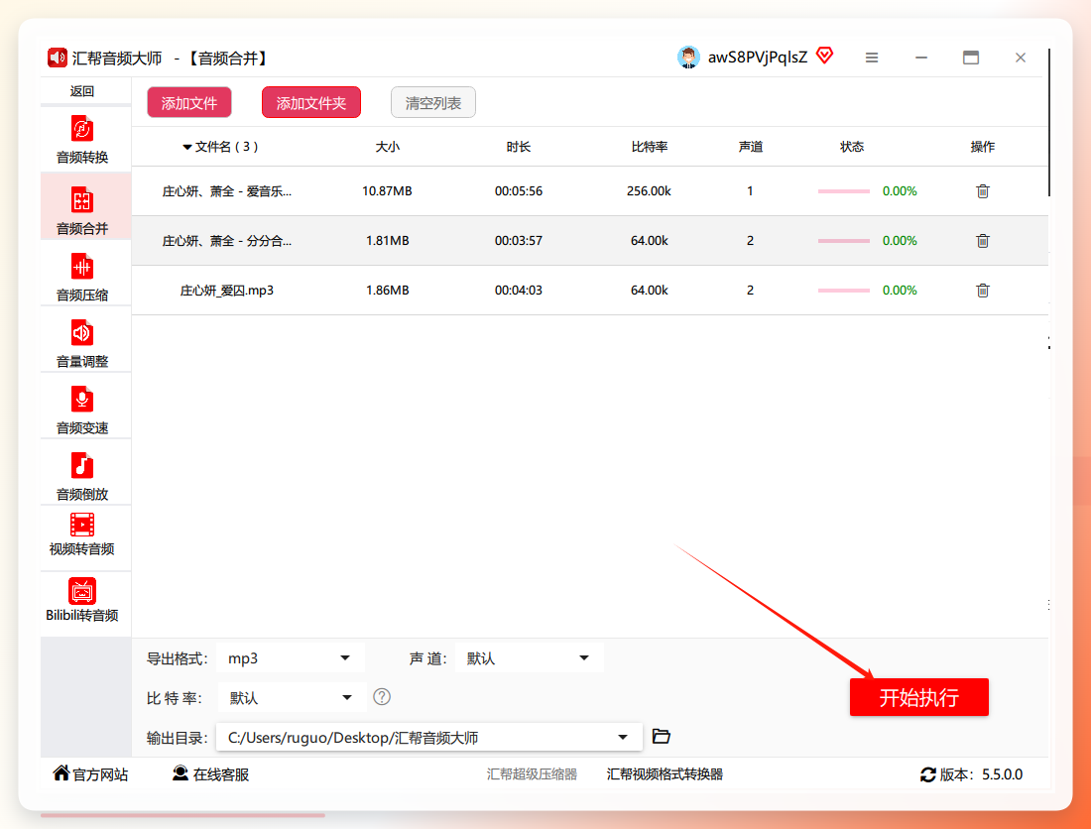Browse output folder with folder icon
1091x829 pixels.
tap(661, 736)
